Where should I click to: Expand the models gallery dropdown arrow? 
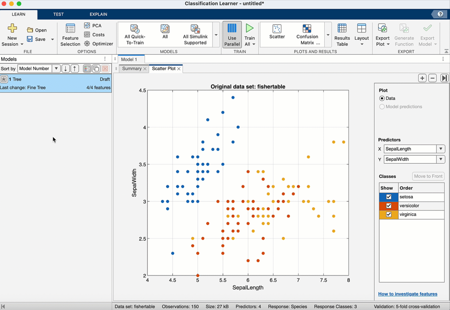point(216,35)
